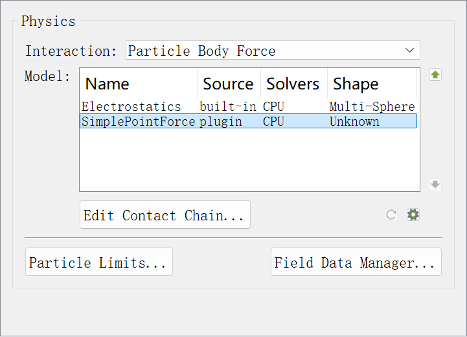The image size is (467, 337).
Task: Click the Multi-Sphere shape cell
Action: (372, 106)
